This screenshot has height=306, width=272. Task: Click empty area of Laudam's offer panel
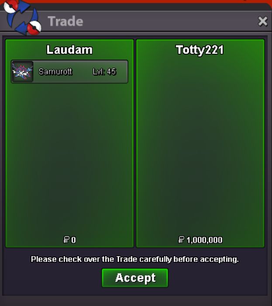[69, 156]
